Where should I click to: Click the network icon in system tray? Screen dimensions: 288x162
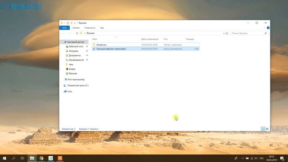252,158
